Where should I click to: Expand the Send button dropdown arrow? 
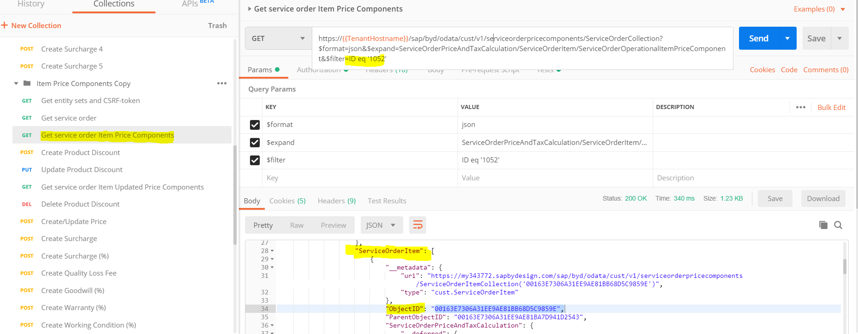787,39
